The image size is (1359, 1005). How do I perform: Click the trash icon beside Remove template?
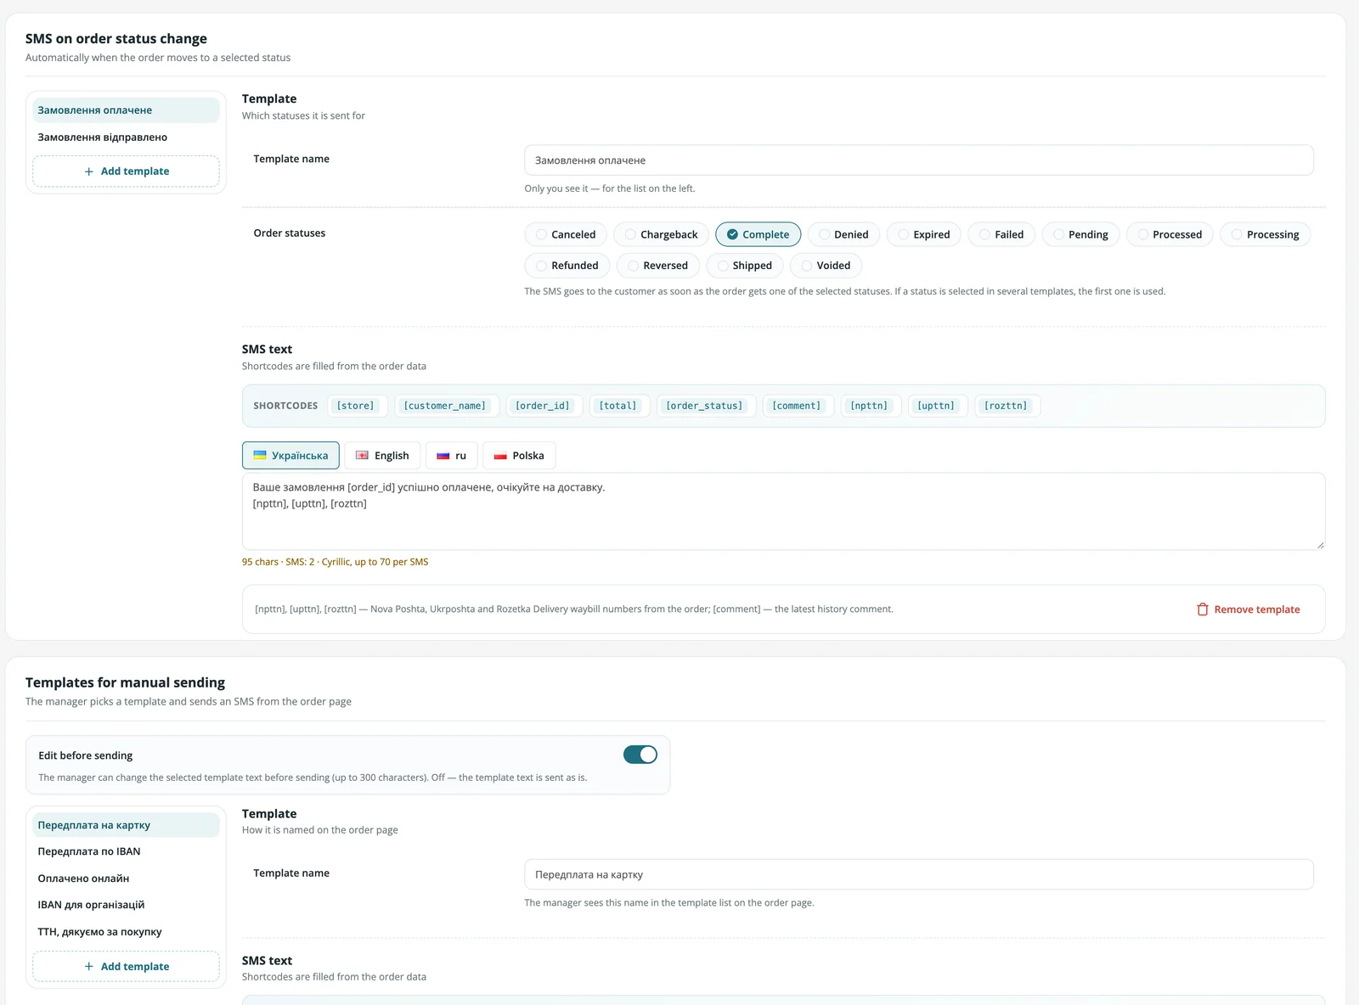[x=1202, y=609]
